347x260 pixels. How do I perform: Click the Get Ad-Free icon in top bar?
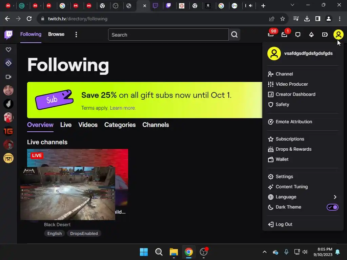pos(325,35)
